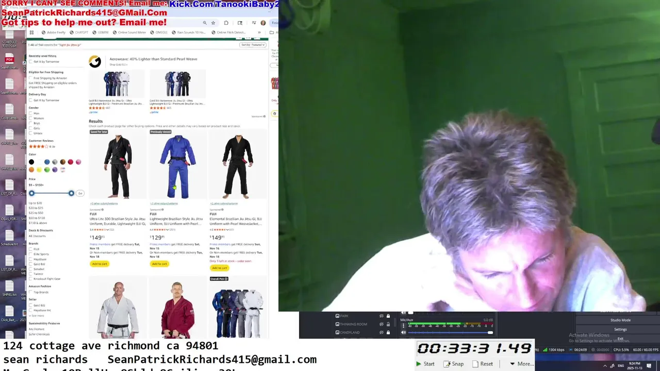This screenshot has width=660, height=371.
Task: Open the All Discounts filter link
Action: (x=37, y=236)
